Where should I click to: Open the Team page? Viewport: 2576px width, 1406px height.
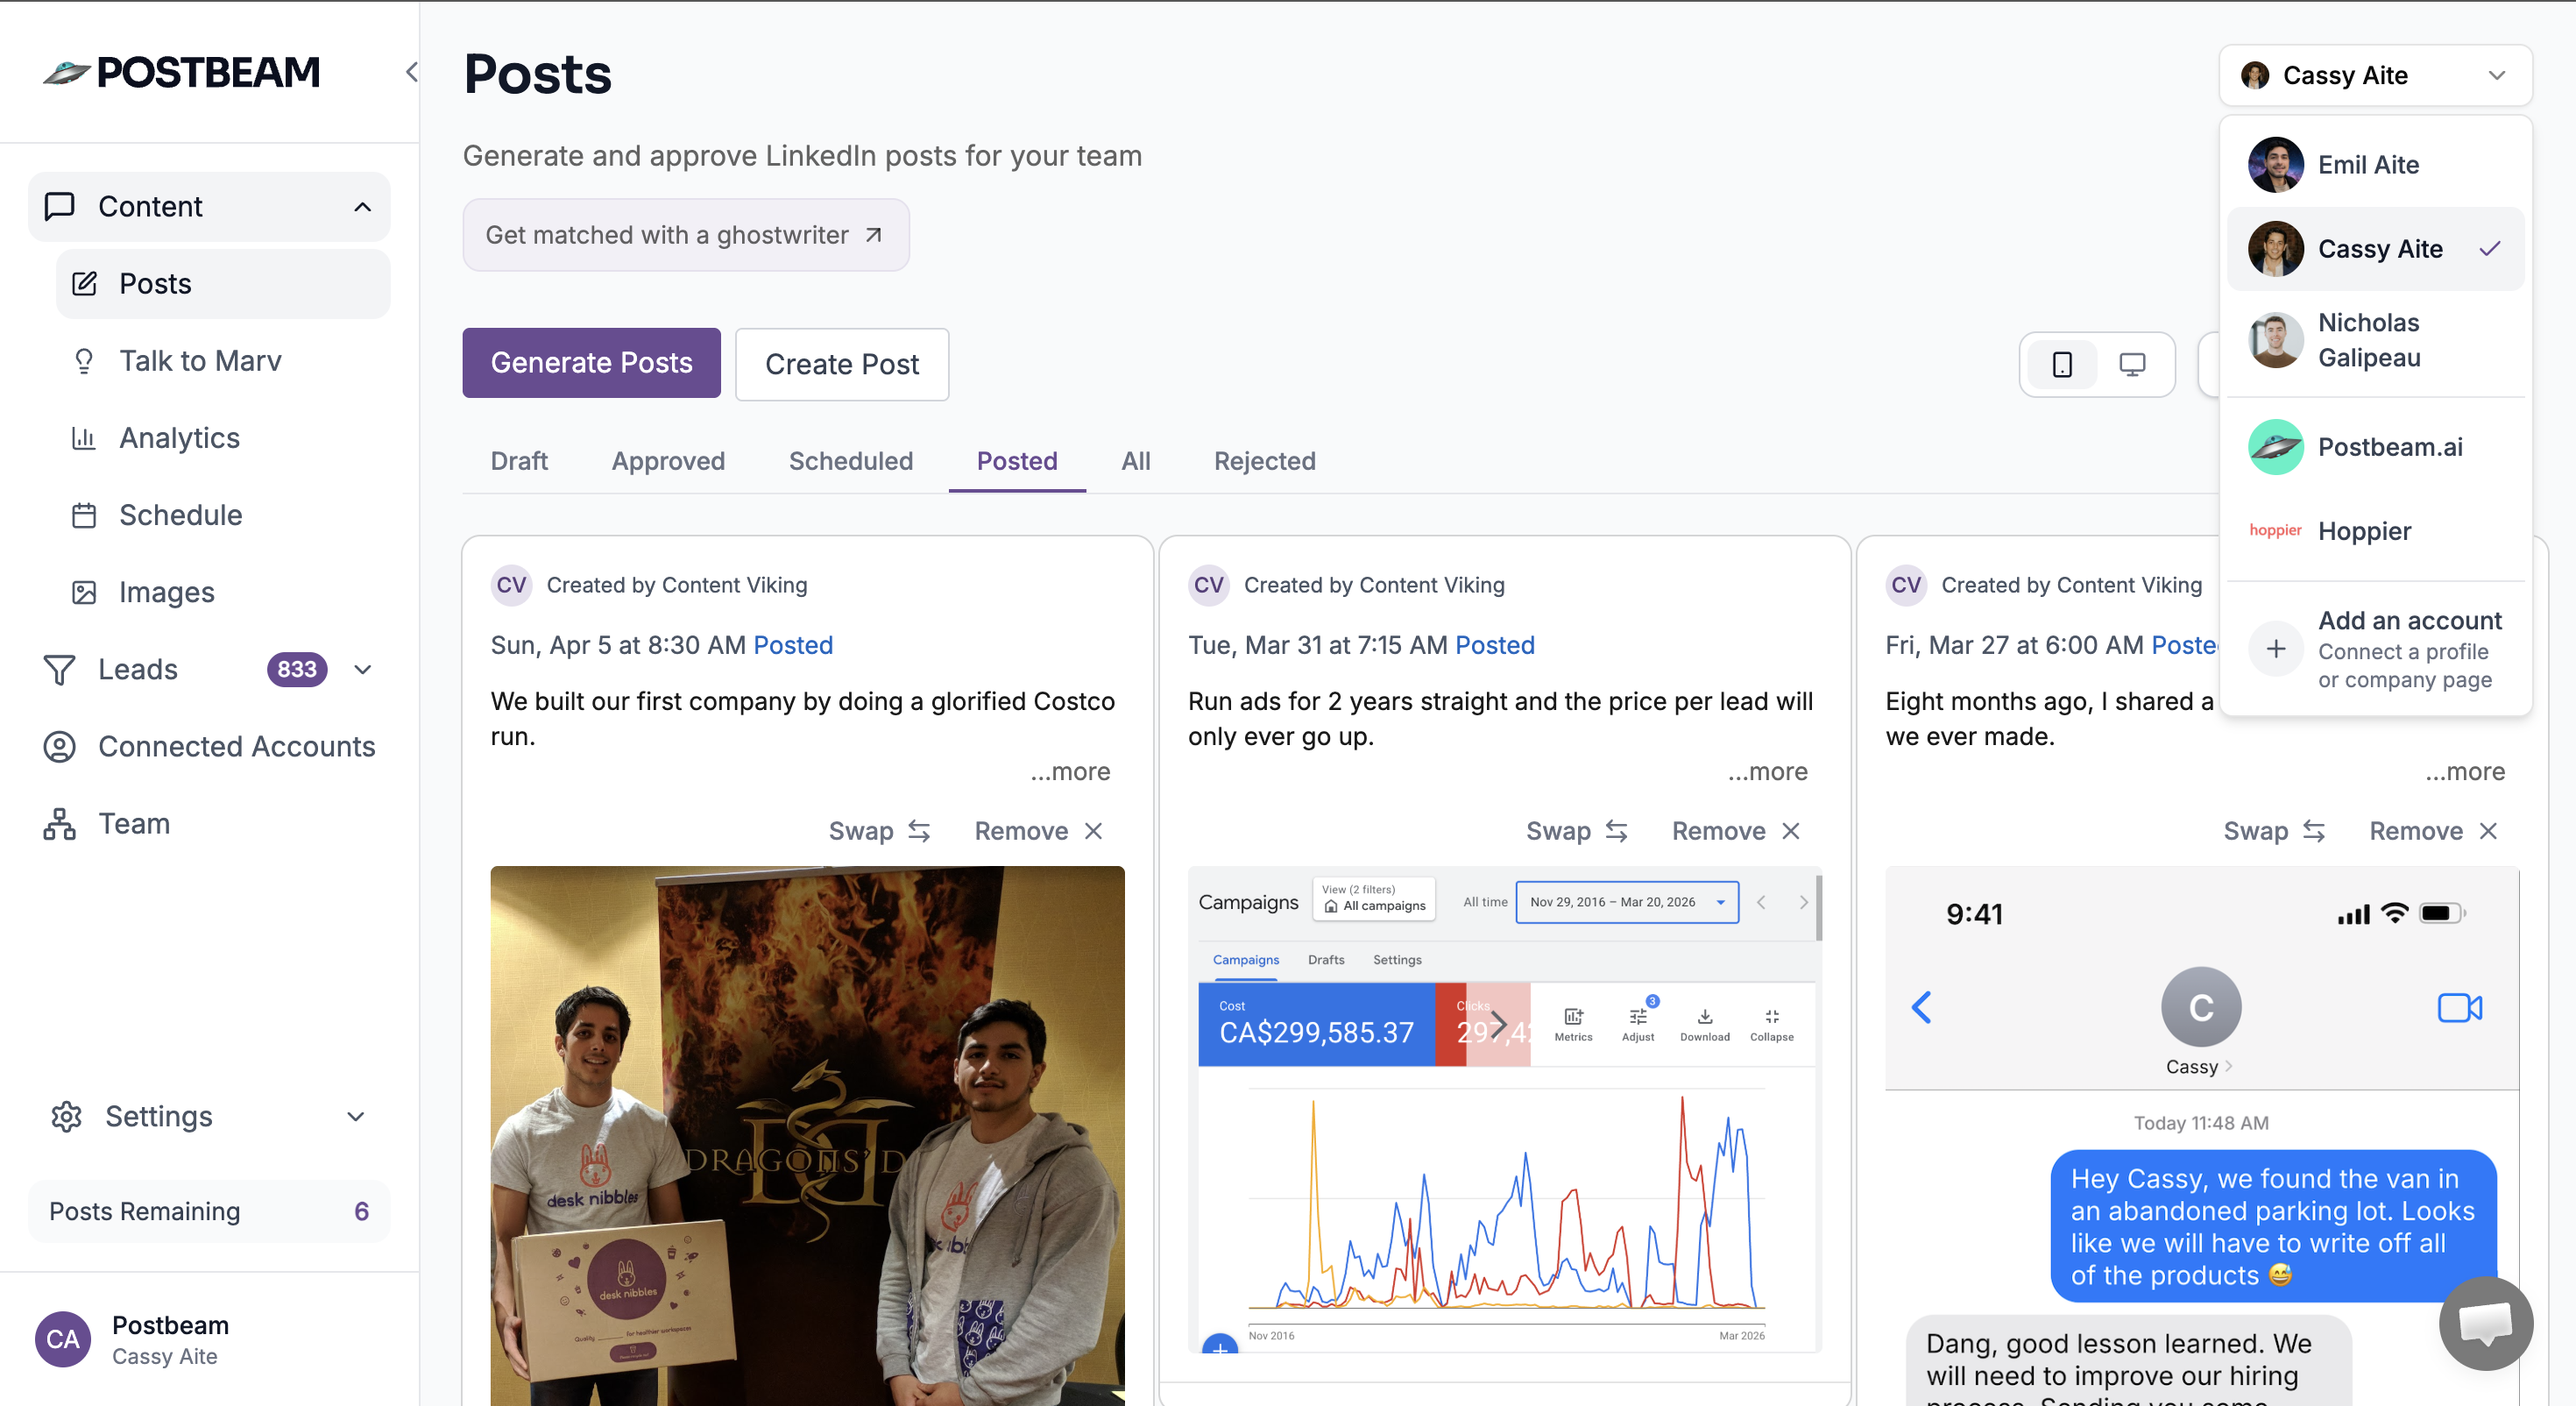[133, 822]
